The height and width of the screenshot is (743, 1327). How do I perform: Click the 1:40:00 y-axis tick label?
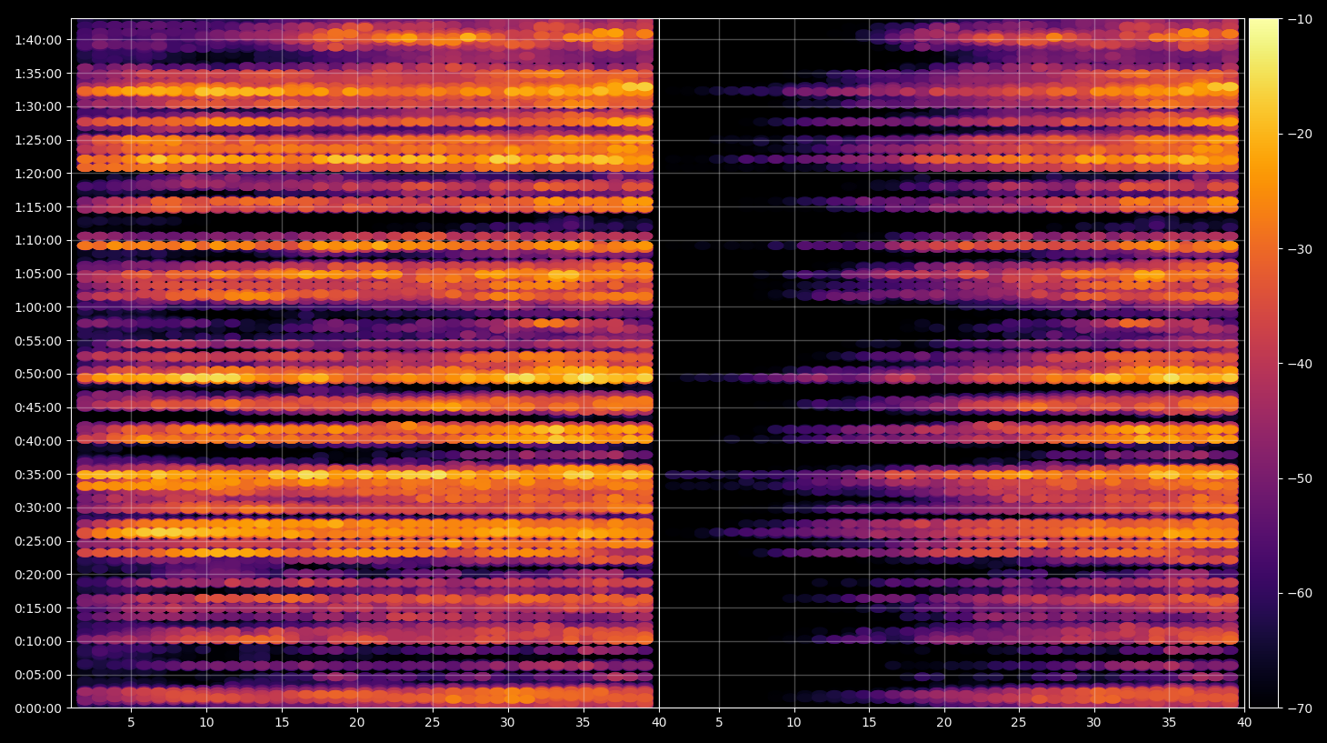(x=38, y=40)
